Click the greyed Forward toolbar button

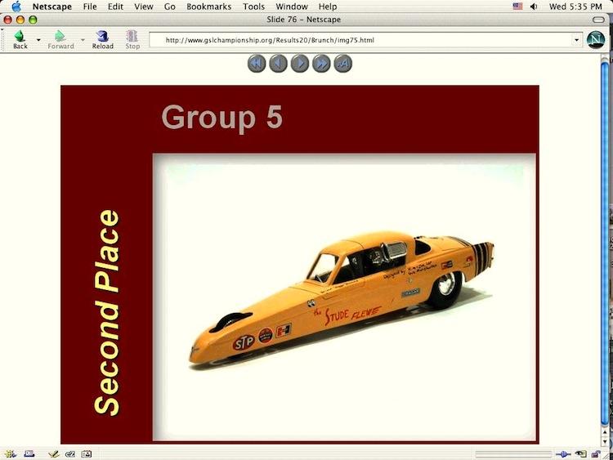pyautogui.click(x=60, y=39)
